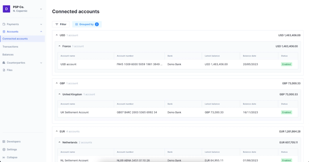The height and width of the screenshot is (162, 309).
Task: Click the purple D organization avatar
Action: (x=6, y=9)
